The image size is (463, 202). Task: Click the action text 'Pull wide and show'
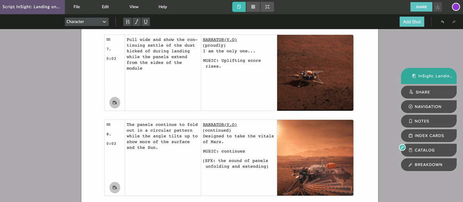click(x=150, y=40)
